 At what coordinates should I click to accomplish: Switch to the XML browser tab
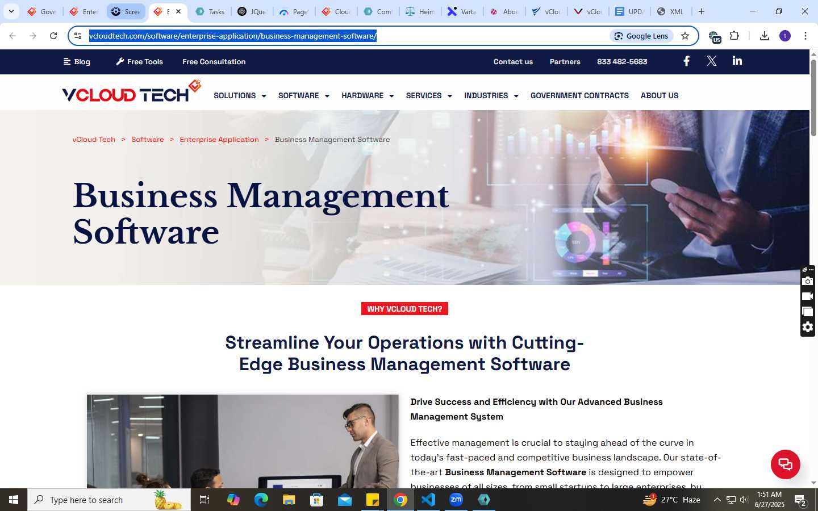[x=671, y=11]
